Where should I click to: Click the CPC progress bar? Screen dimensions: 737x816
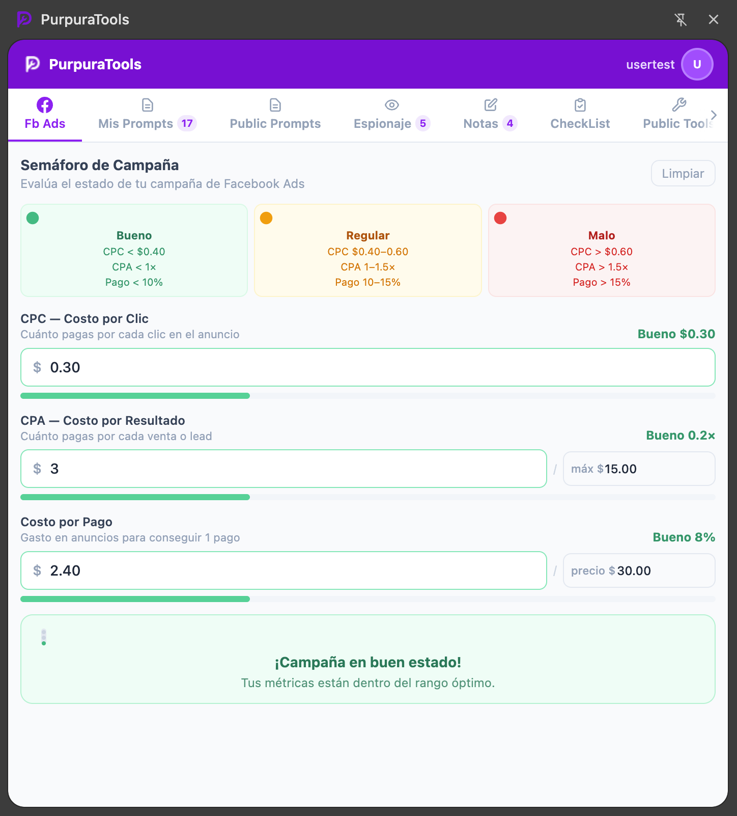[368, 396]
